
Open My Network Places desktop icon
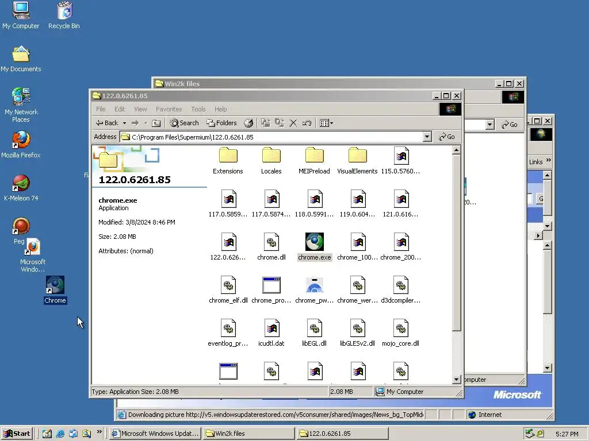[x=21, y=105]
